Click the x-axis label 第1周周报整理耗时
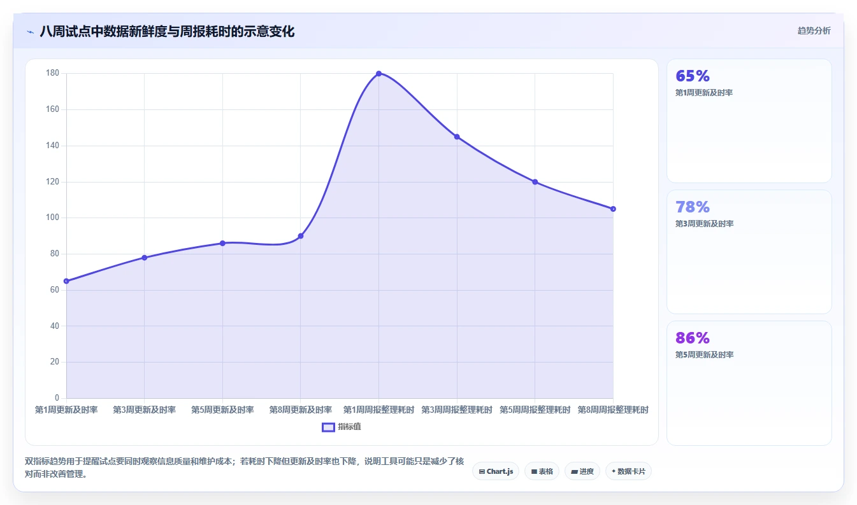The image size is (857, 505). 378,410
